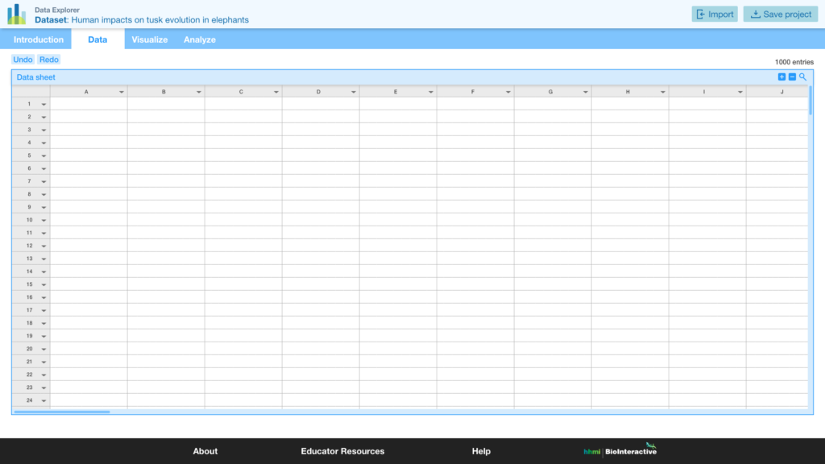Viewport: 825px width, 464px height.
Task: Switch to the Introduction tab
Action: (38, 39)
